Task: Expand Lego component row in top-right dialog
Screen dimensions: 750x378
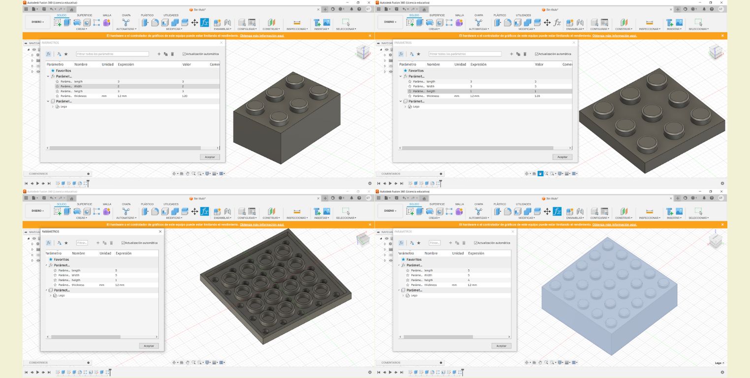Action: (405, 106)
